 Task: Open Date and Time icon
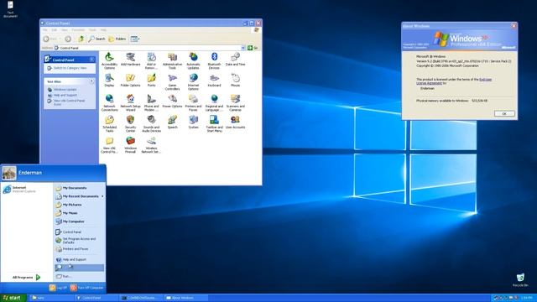[x=235, y=60]
